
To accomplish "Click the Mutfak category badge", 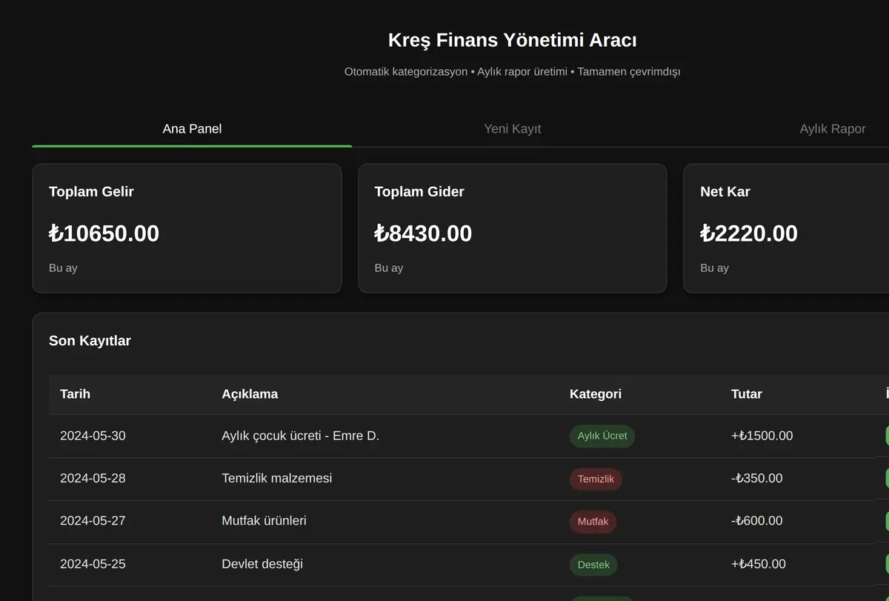I will pyautogui.click(x=593, y=522).
